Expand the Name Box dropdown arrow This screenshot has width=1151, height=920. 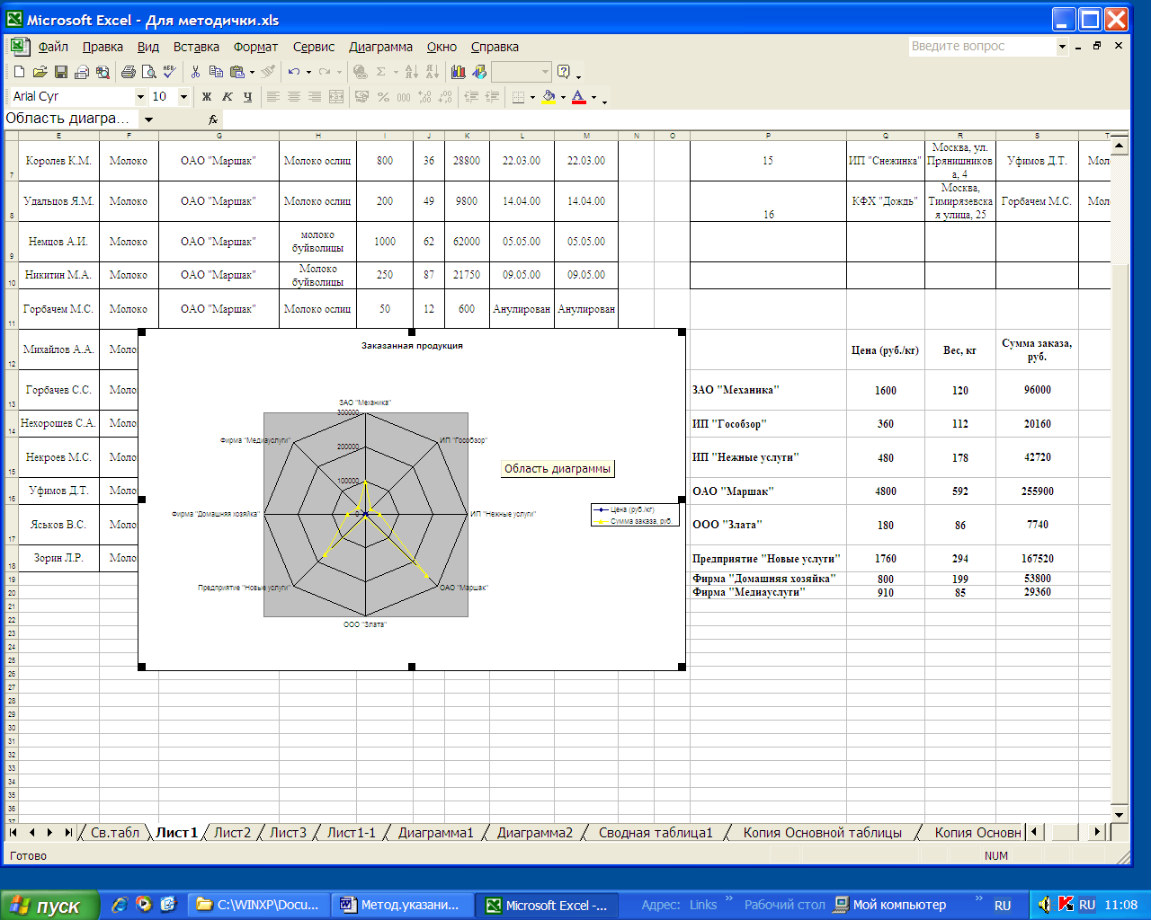148,119
